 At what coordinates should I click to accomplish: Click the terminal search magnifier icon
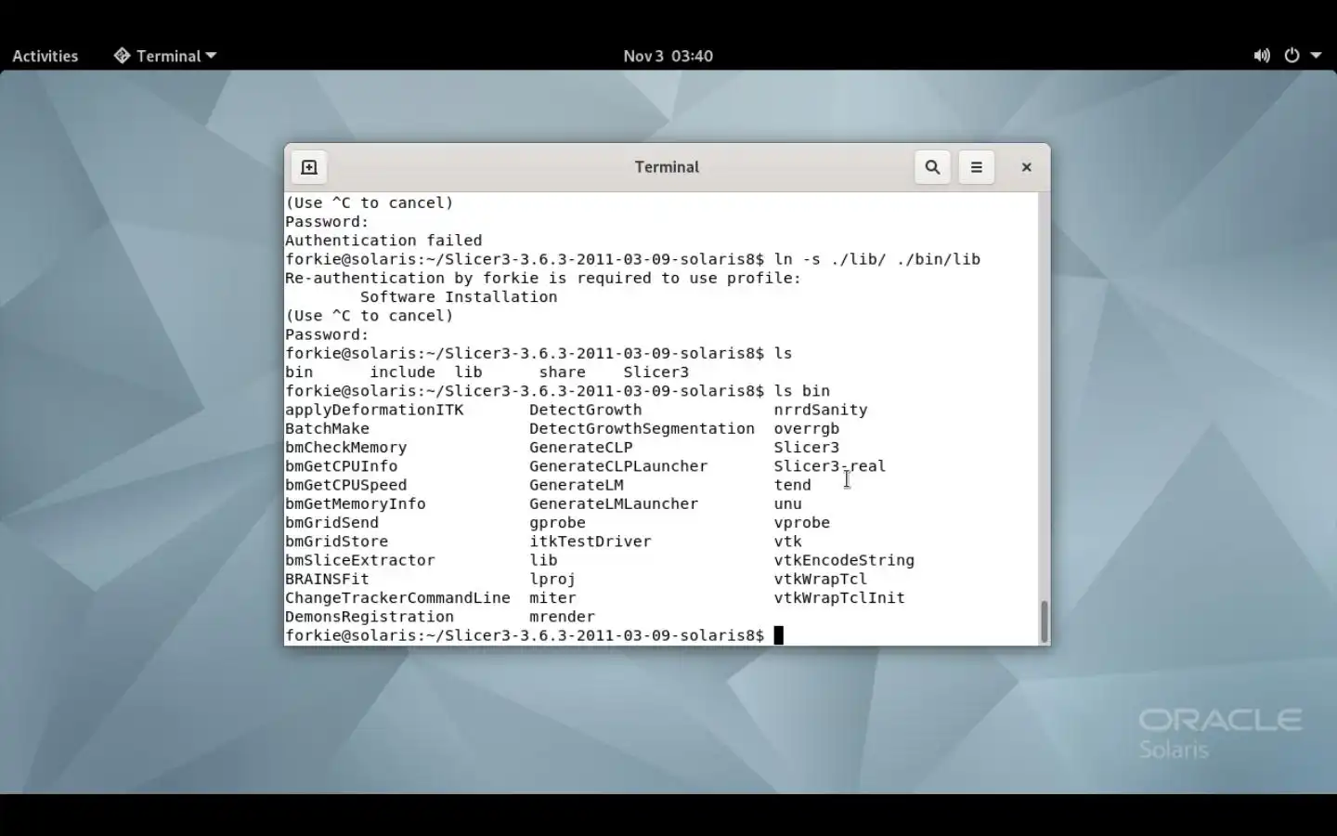(x=932, y=167)
